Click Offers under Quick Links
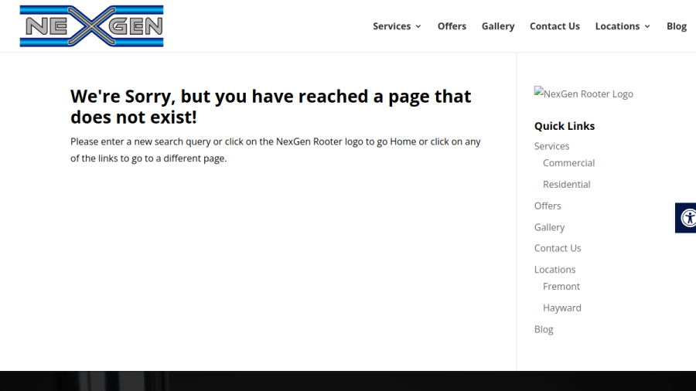This screenshot has height=391, width=696. pyautogui.click(x=548, y=206)
